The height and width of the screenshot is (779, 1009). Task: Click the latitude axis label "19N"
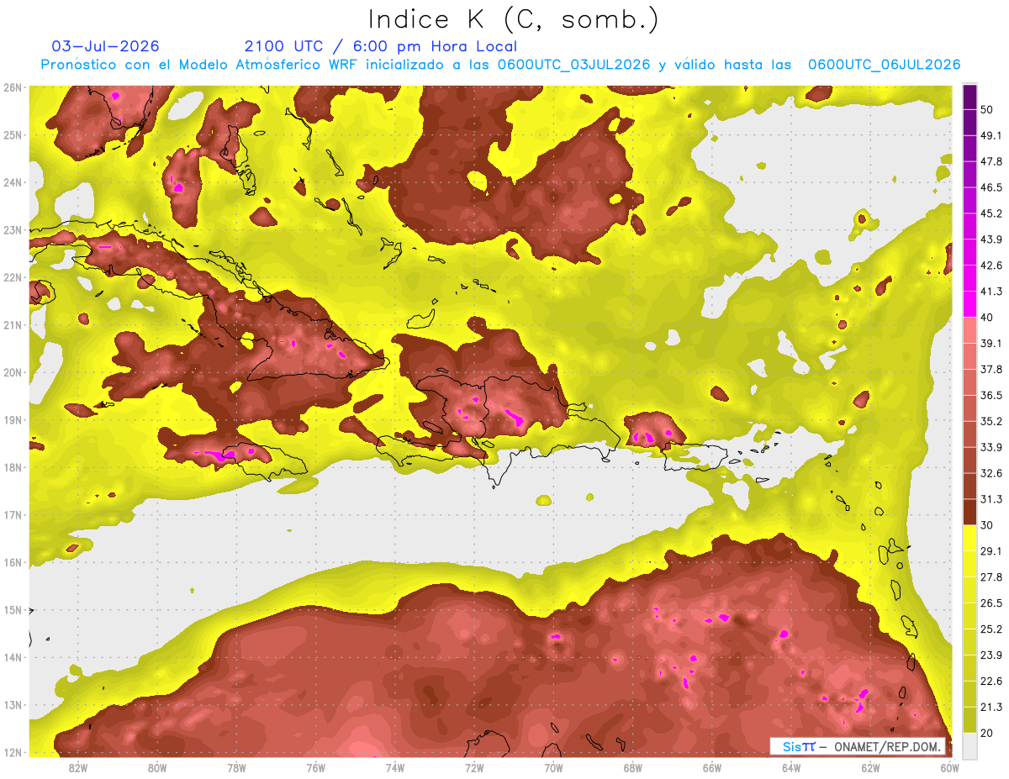pyautogui.click(x=13, y=420)
